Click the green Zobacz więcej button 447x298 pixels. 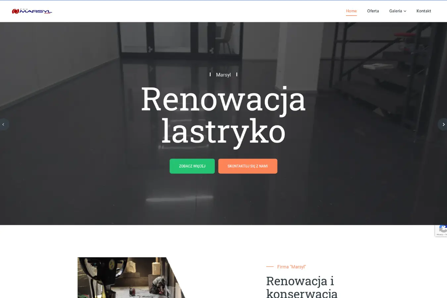pyautogui.click(x=192, y=166)
